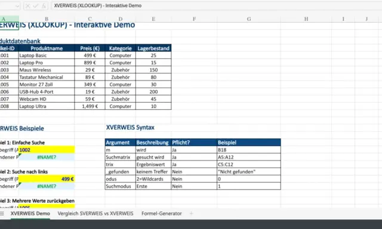Select column I header

click(x=343, y=19)
